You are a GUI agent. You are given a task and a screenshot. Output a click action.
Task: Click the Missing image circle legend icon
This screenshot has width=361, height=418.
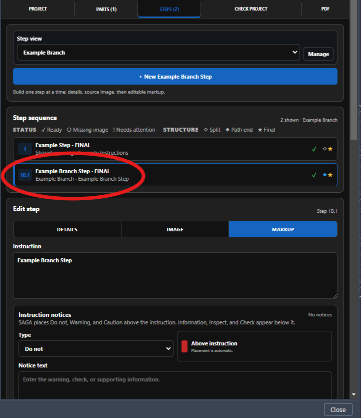point(69,130)
